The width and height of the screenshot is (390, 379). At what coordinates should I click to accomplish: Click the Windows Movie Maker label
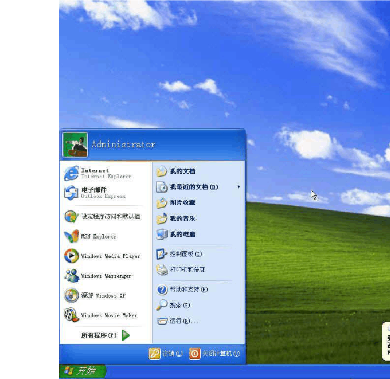click(109, 315)
